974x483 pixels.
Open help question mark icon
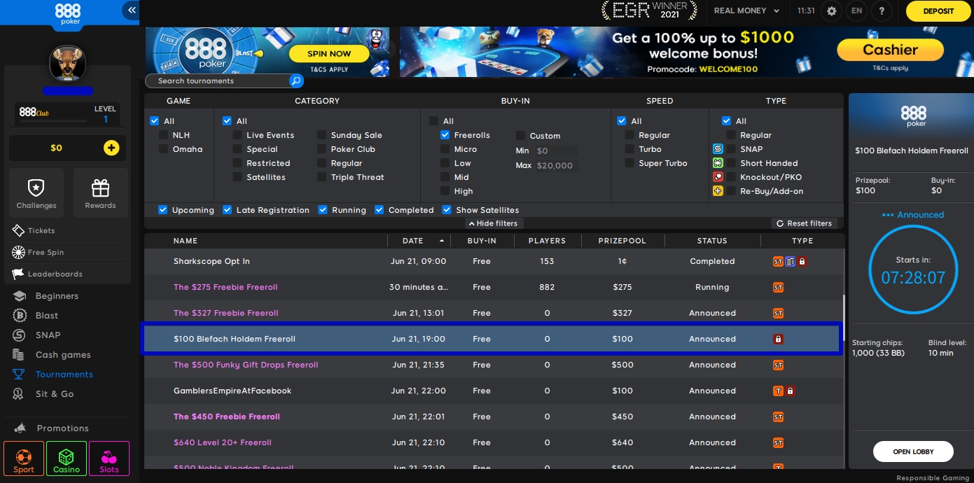pos(882,10)
